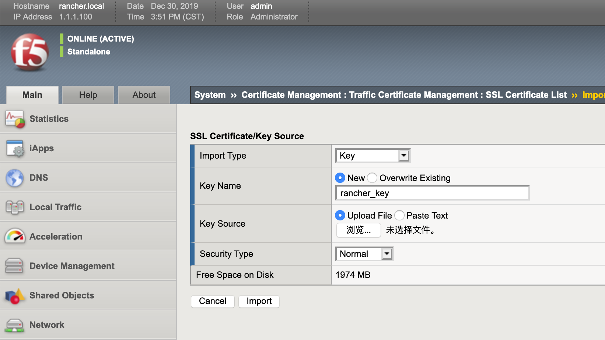Open the Statistics menu
Image resolution: width=605 pixels, height=340 pixels.
88,119
